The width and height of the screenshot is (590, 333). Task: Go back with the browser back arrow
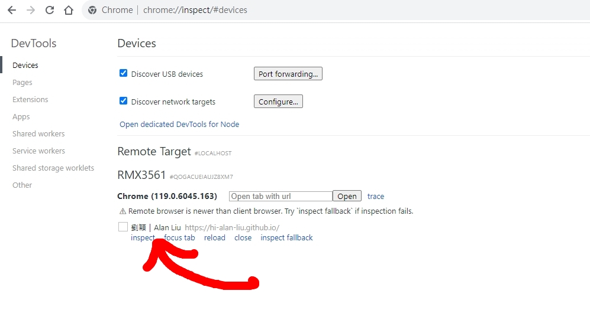pos(12,10)
